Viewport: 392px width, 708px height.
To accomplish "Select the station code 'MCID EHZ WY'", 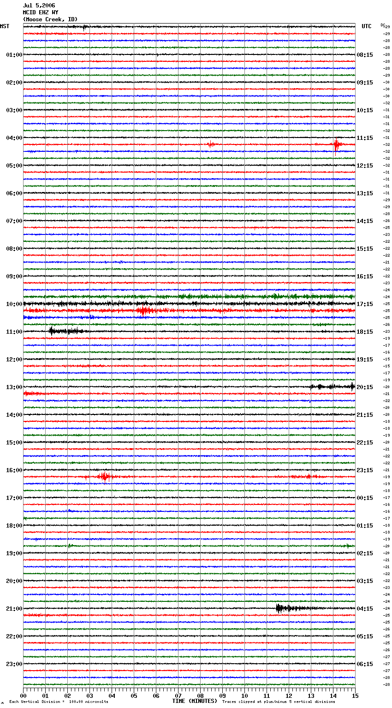I will pos(41,12).
